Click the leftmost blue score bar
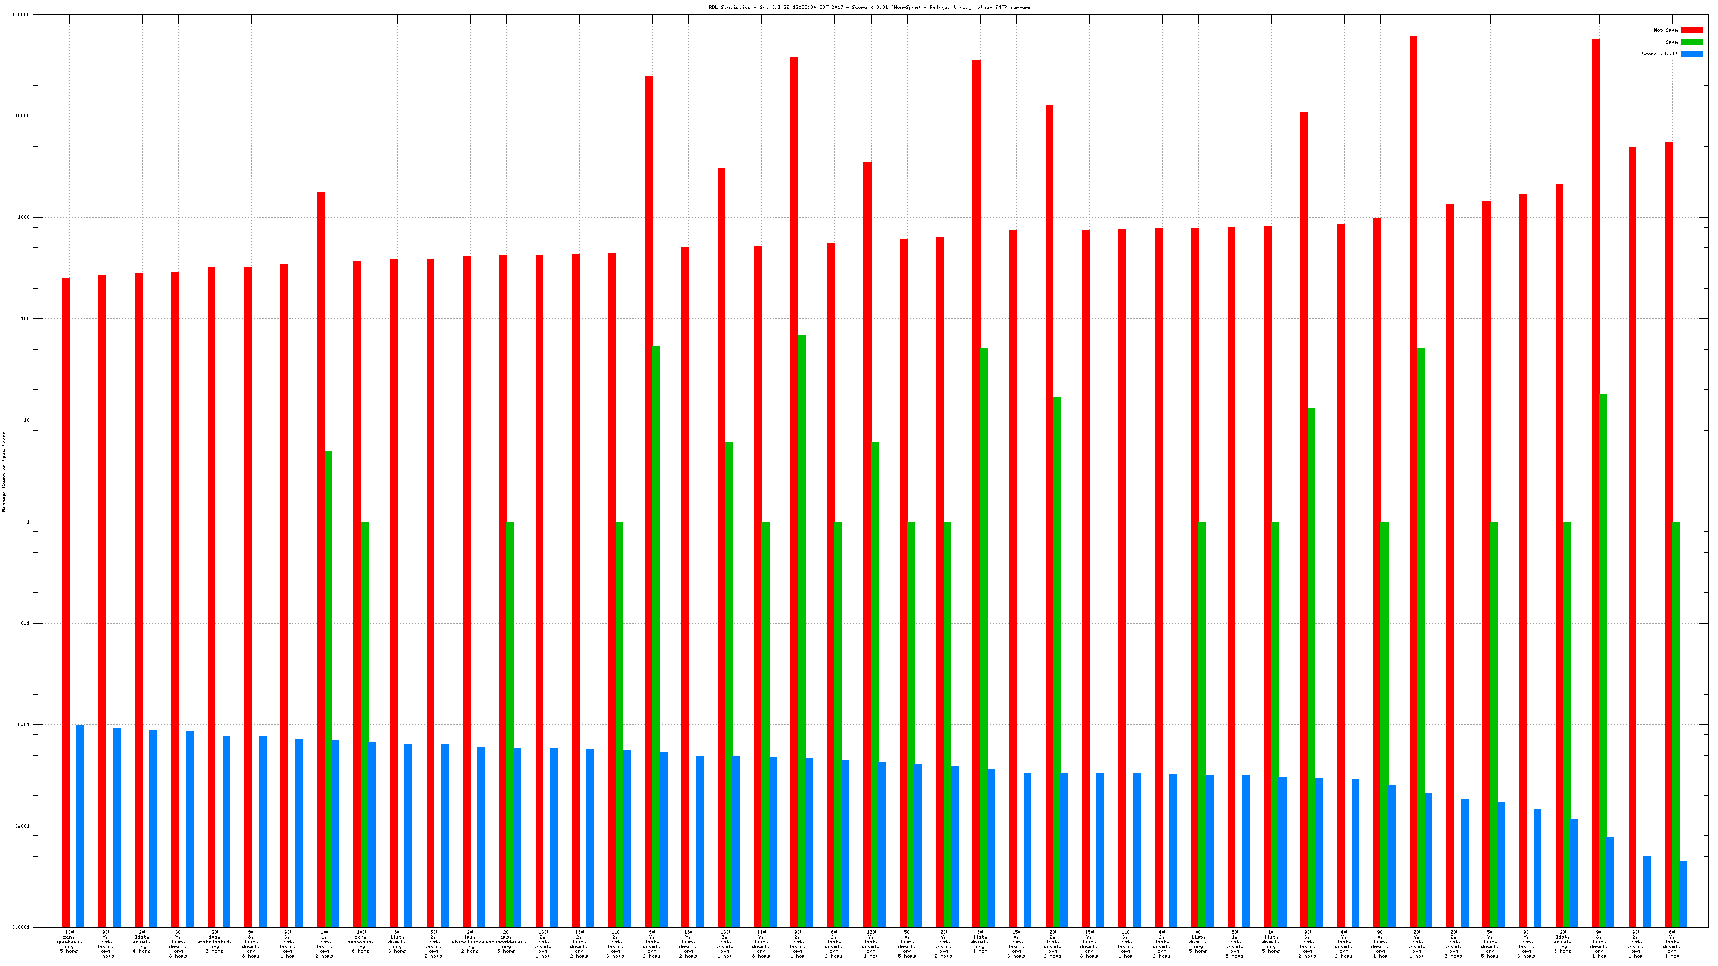This screenshot has width=1718, height=966. [x=80, y=825]
